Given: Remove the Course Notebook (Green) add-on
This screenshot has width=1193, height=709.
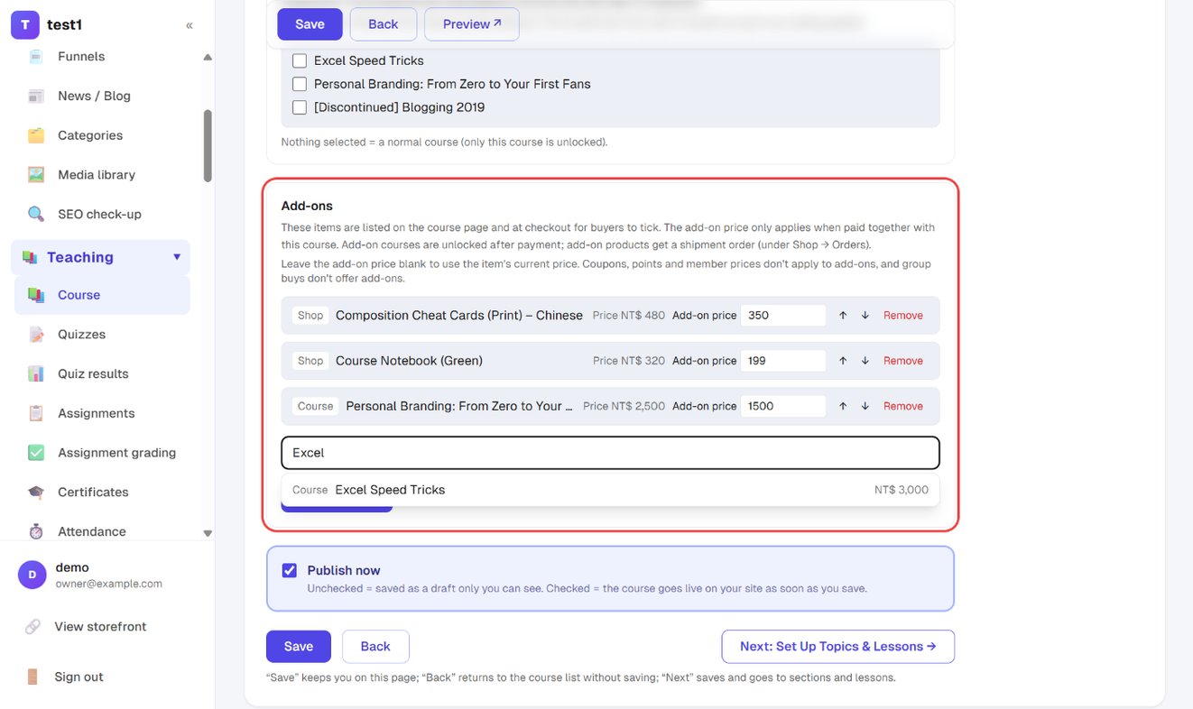Looking at the screenshot, I should coord(903,361).
